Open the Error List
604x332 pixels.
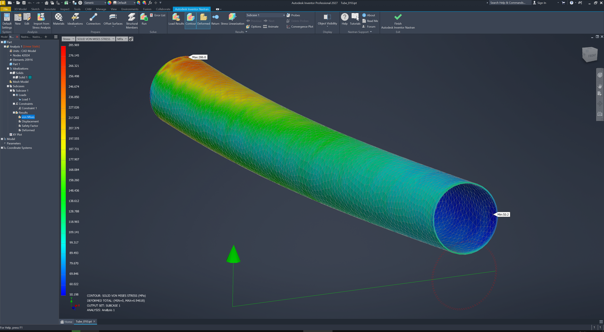click(x=158, y=15)
